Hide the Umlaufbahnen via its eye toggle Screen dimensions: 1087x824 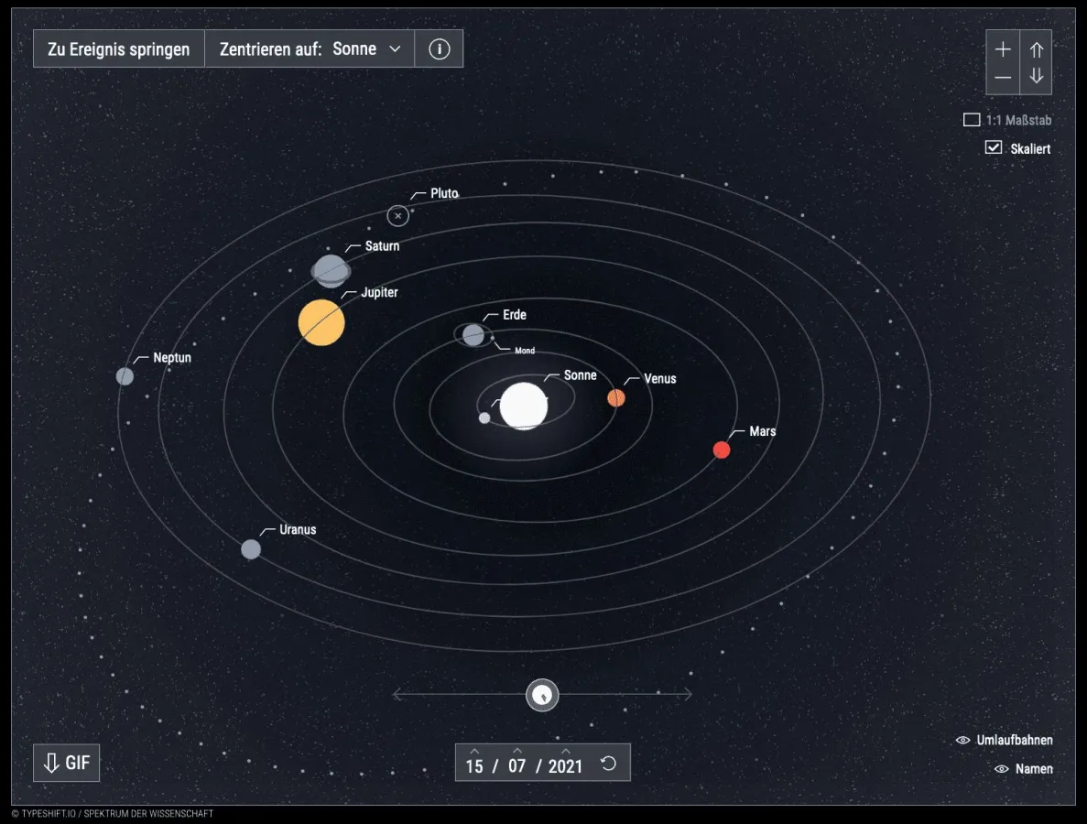[x=962, y=740]
